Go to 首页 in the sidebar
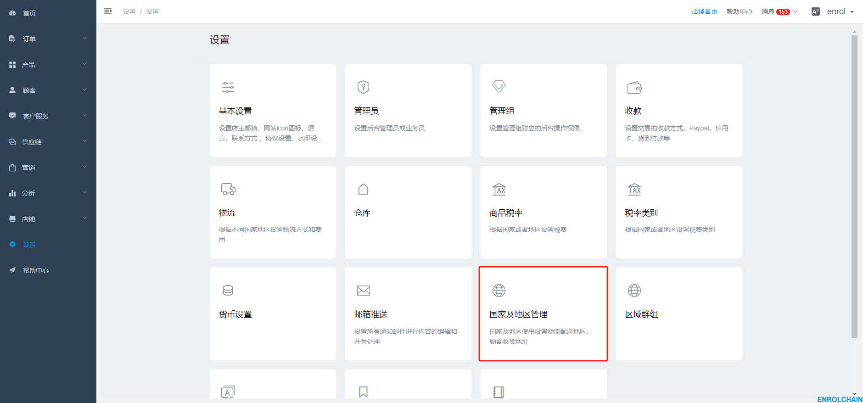Image resolution: width=863 pixels, height=403 pixels. 29,13
